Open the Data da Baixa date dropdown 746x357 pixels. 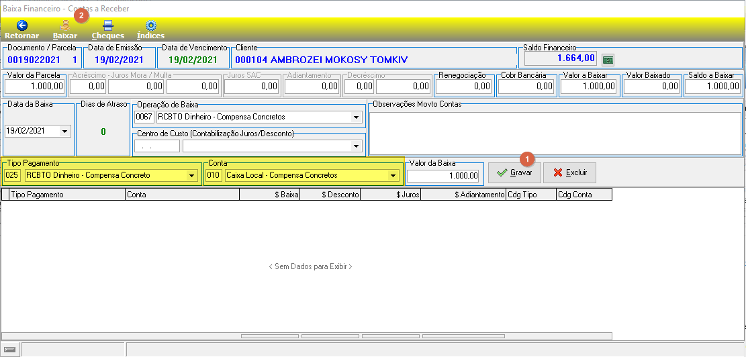(x=64, y=132)
